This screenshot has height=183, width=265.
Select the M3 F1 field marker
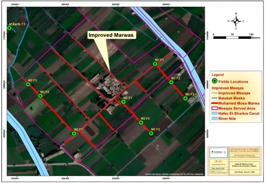(x=74, y=133)
